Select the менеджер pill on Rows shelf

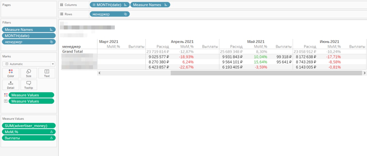click(109, 14)
